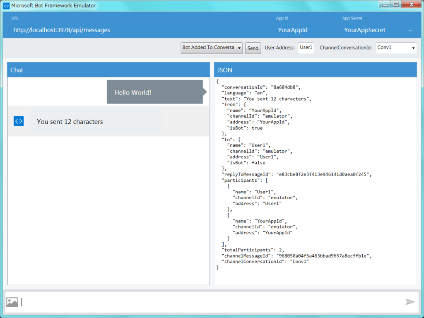Screen dimensions: 424x318
Task: Click the "channelMessageId" JSON line
Action: [296, 256]
